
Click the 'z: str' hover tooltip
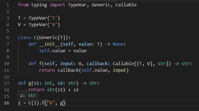tap(28, 96)
